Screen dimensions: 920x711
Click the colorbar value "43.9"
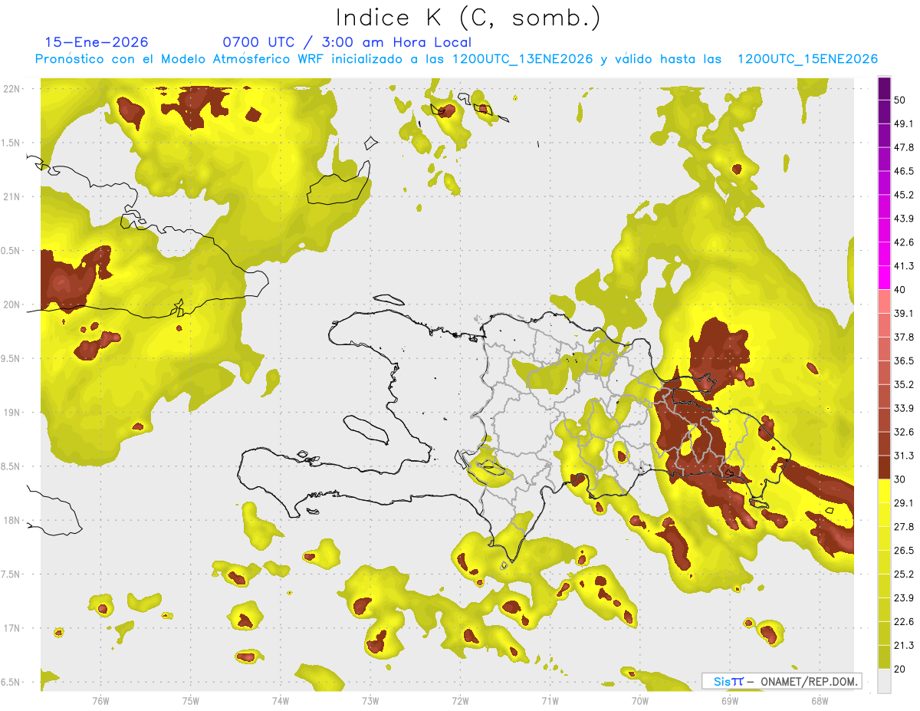904,219
